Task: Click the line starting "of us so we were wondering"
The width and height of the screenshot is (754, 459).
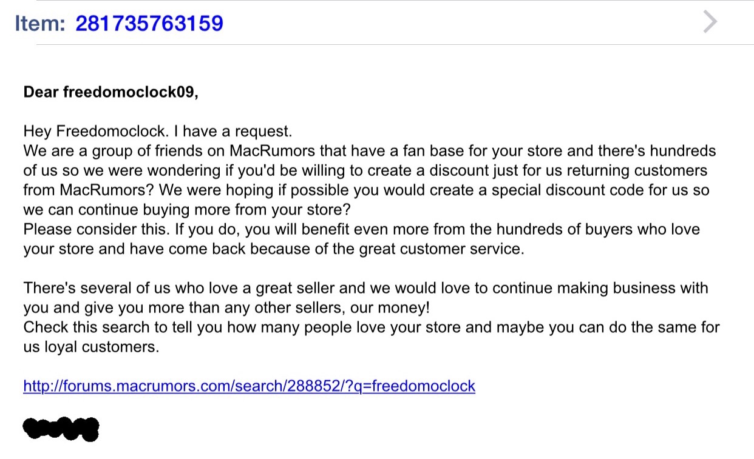Action: coord(365,170)
